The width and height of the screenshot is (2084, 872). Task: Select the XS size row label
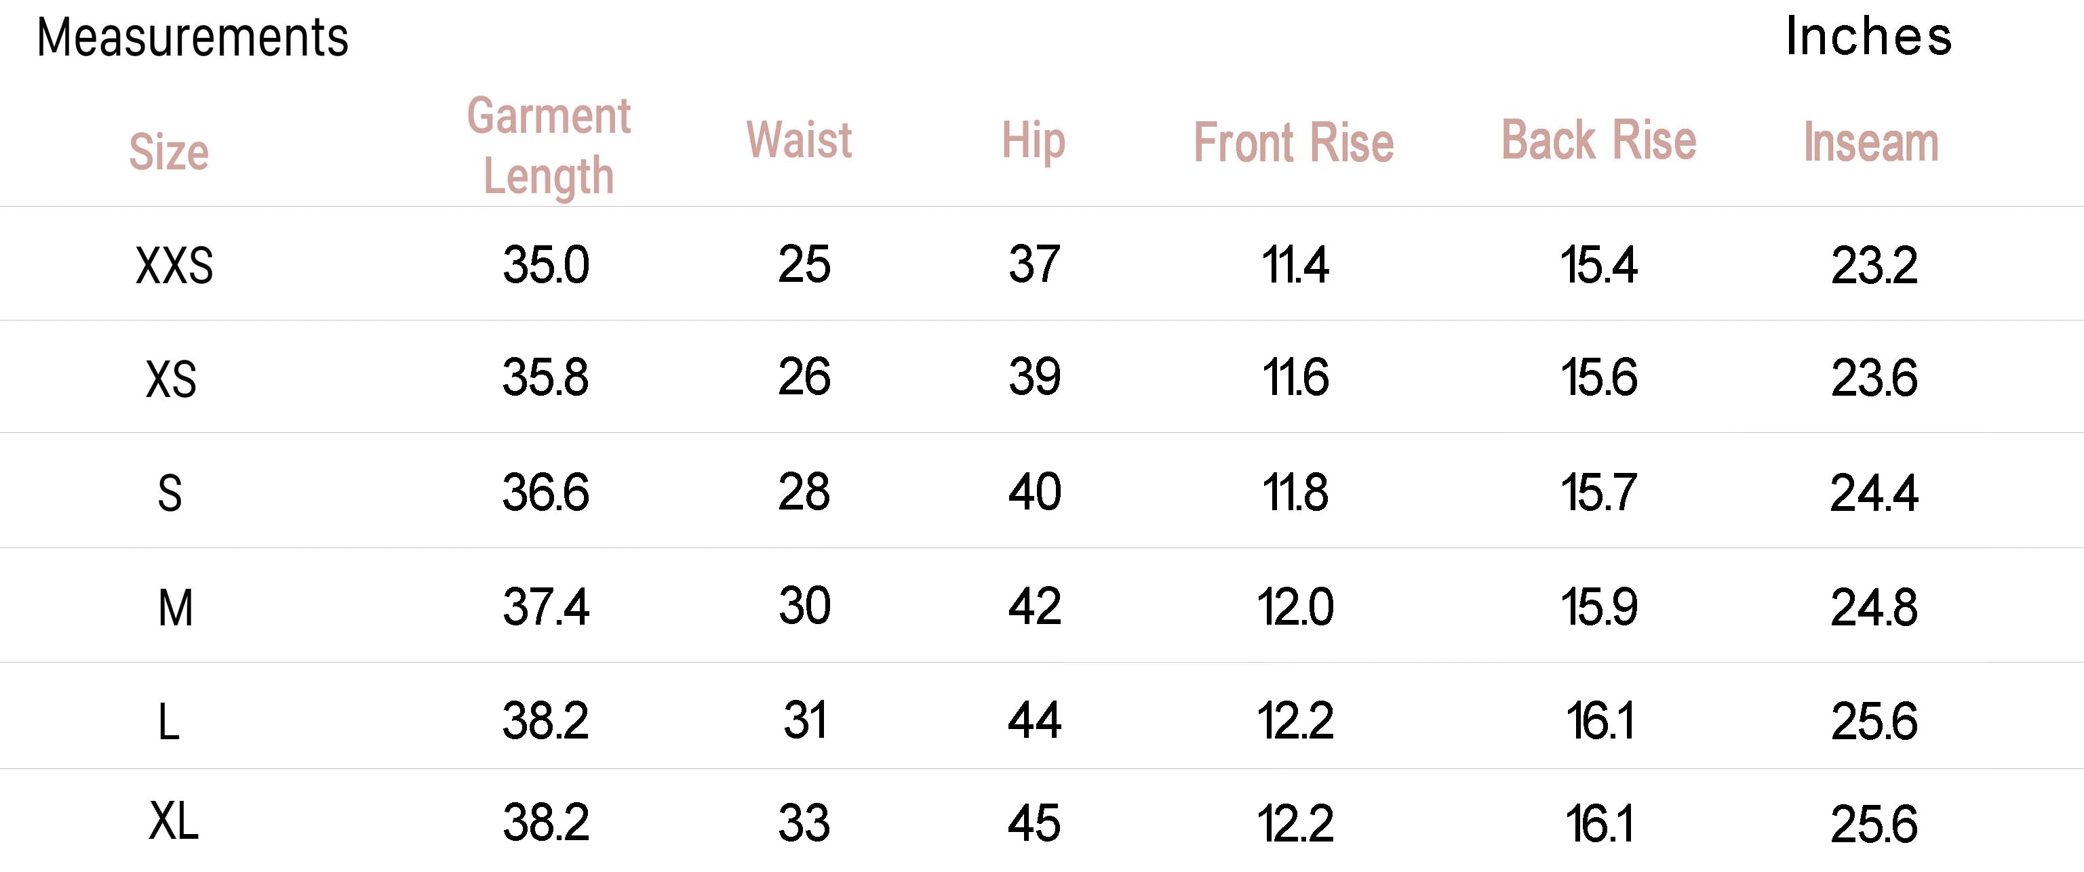[x=171, y=379]
